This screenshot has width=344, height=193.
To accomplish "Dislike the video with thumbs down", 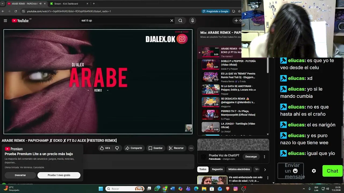I will 117,148.
